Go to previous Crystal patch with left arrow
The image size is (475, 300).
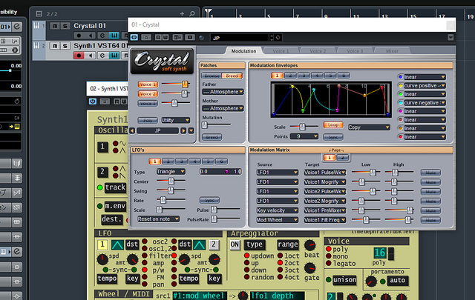tap(132, 130)
